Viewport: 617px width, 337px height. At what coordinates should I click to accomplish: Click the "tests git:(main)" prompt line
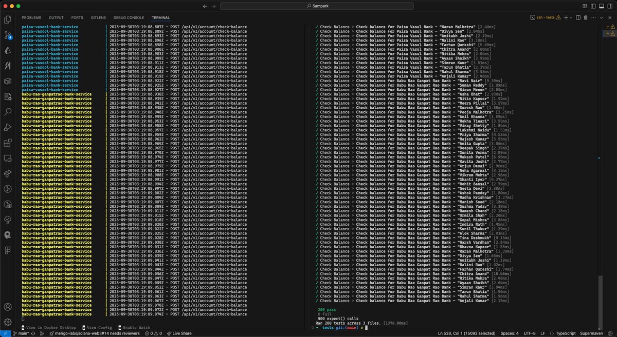(x=341, y=328)
